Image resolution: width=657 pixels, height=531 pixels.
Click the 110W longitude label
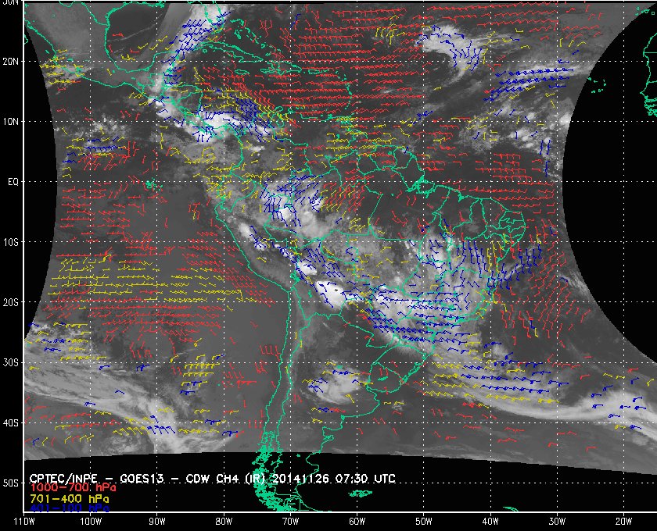click(24, 522)
